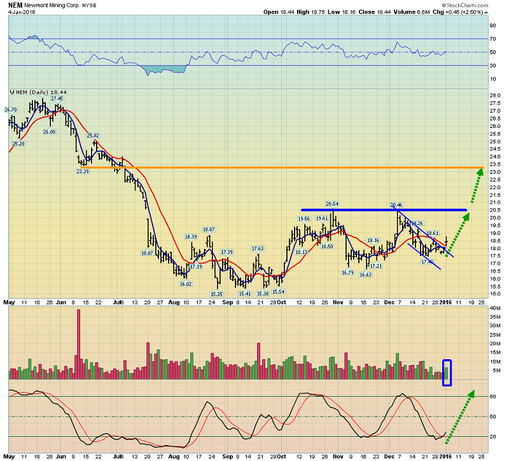Click the 19.26 price label
The image size is (509, 461).
[417, 223]
